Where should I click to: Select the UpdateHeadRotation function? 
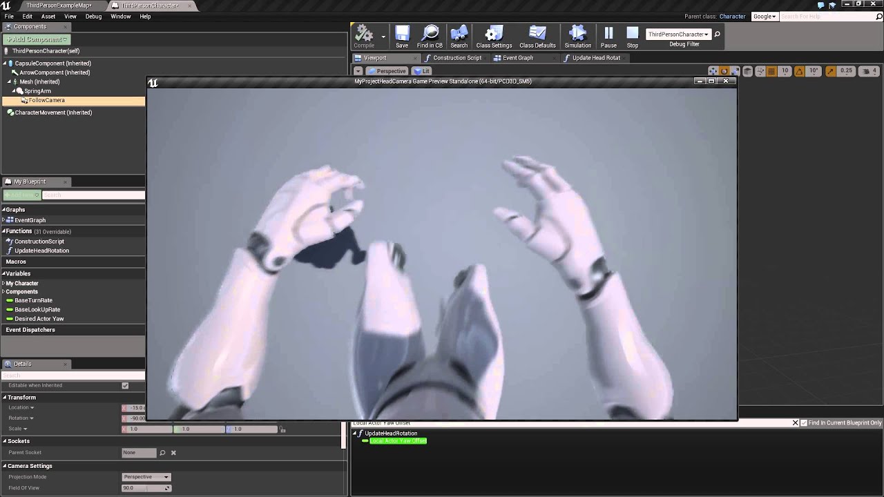tap(41, 251)
